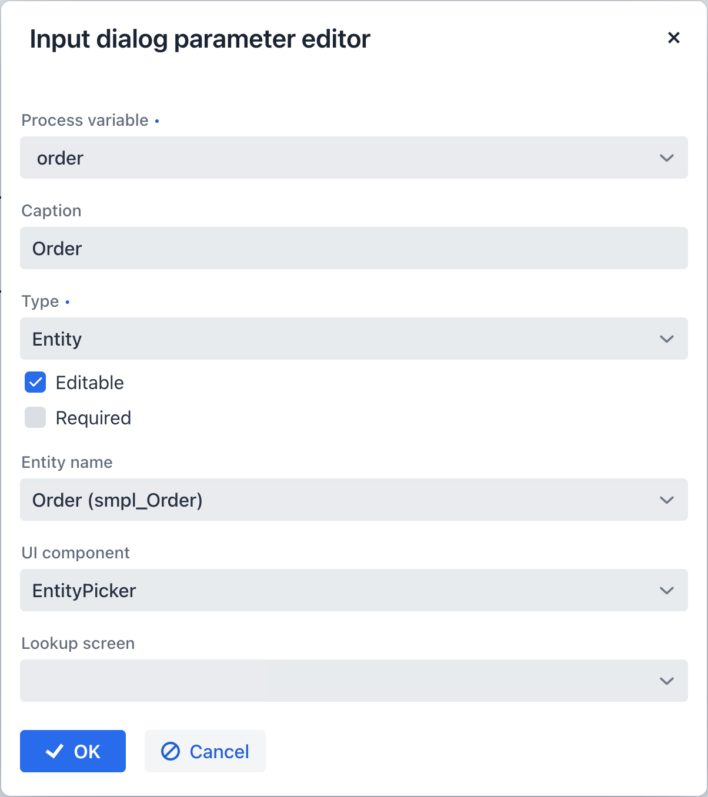
Task: Click inside the Caption field containing Order
Action: [x=353, y=248]
